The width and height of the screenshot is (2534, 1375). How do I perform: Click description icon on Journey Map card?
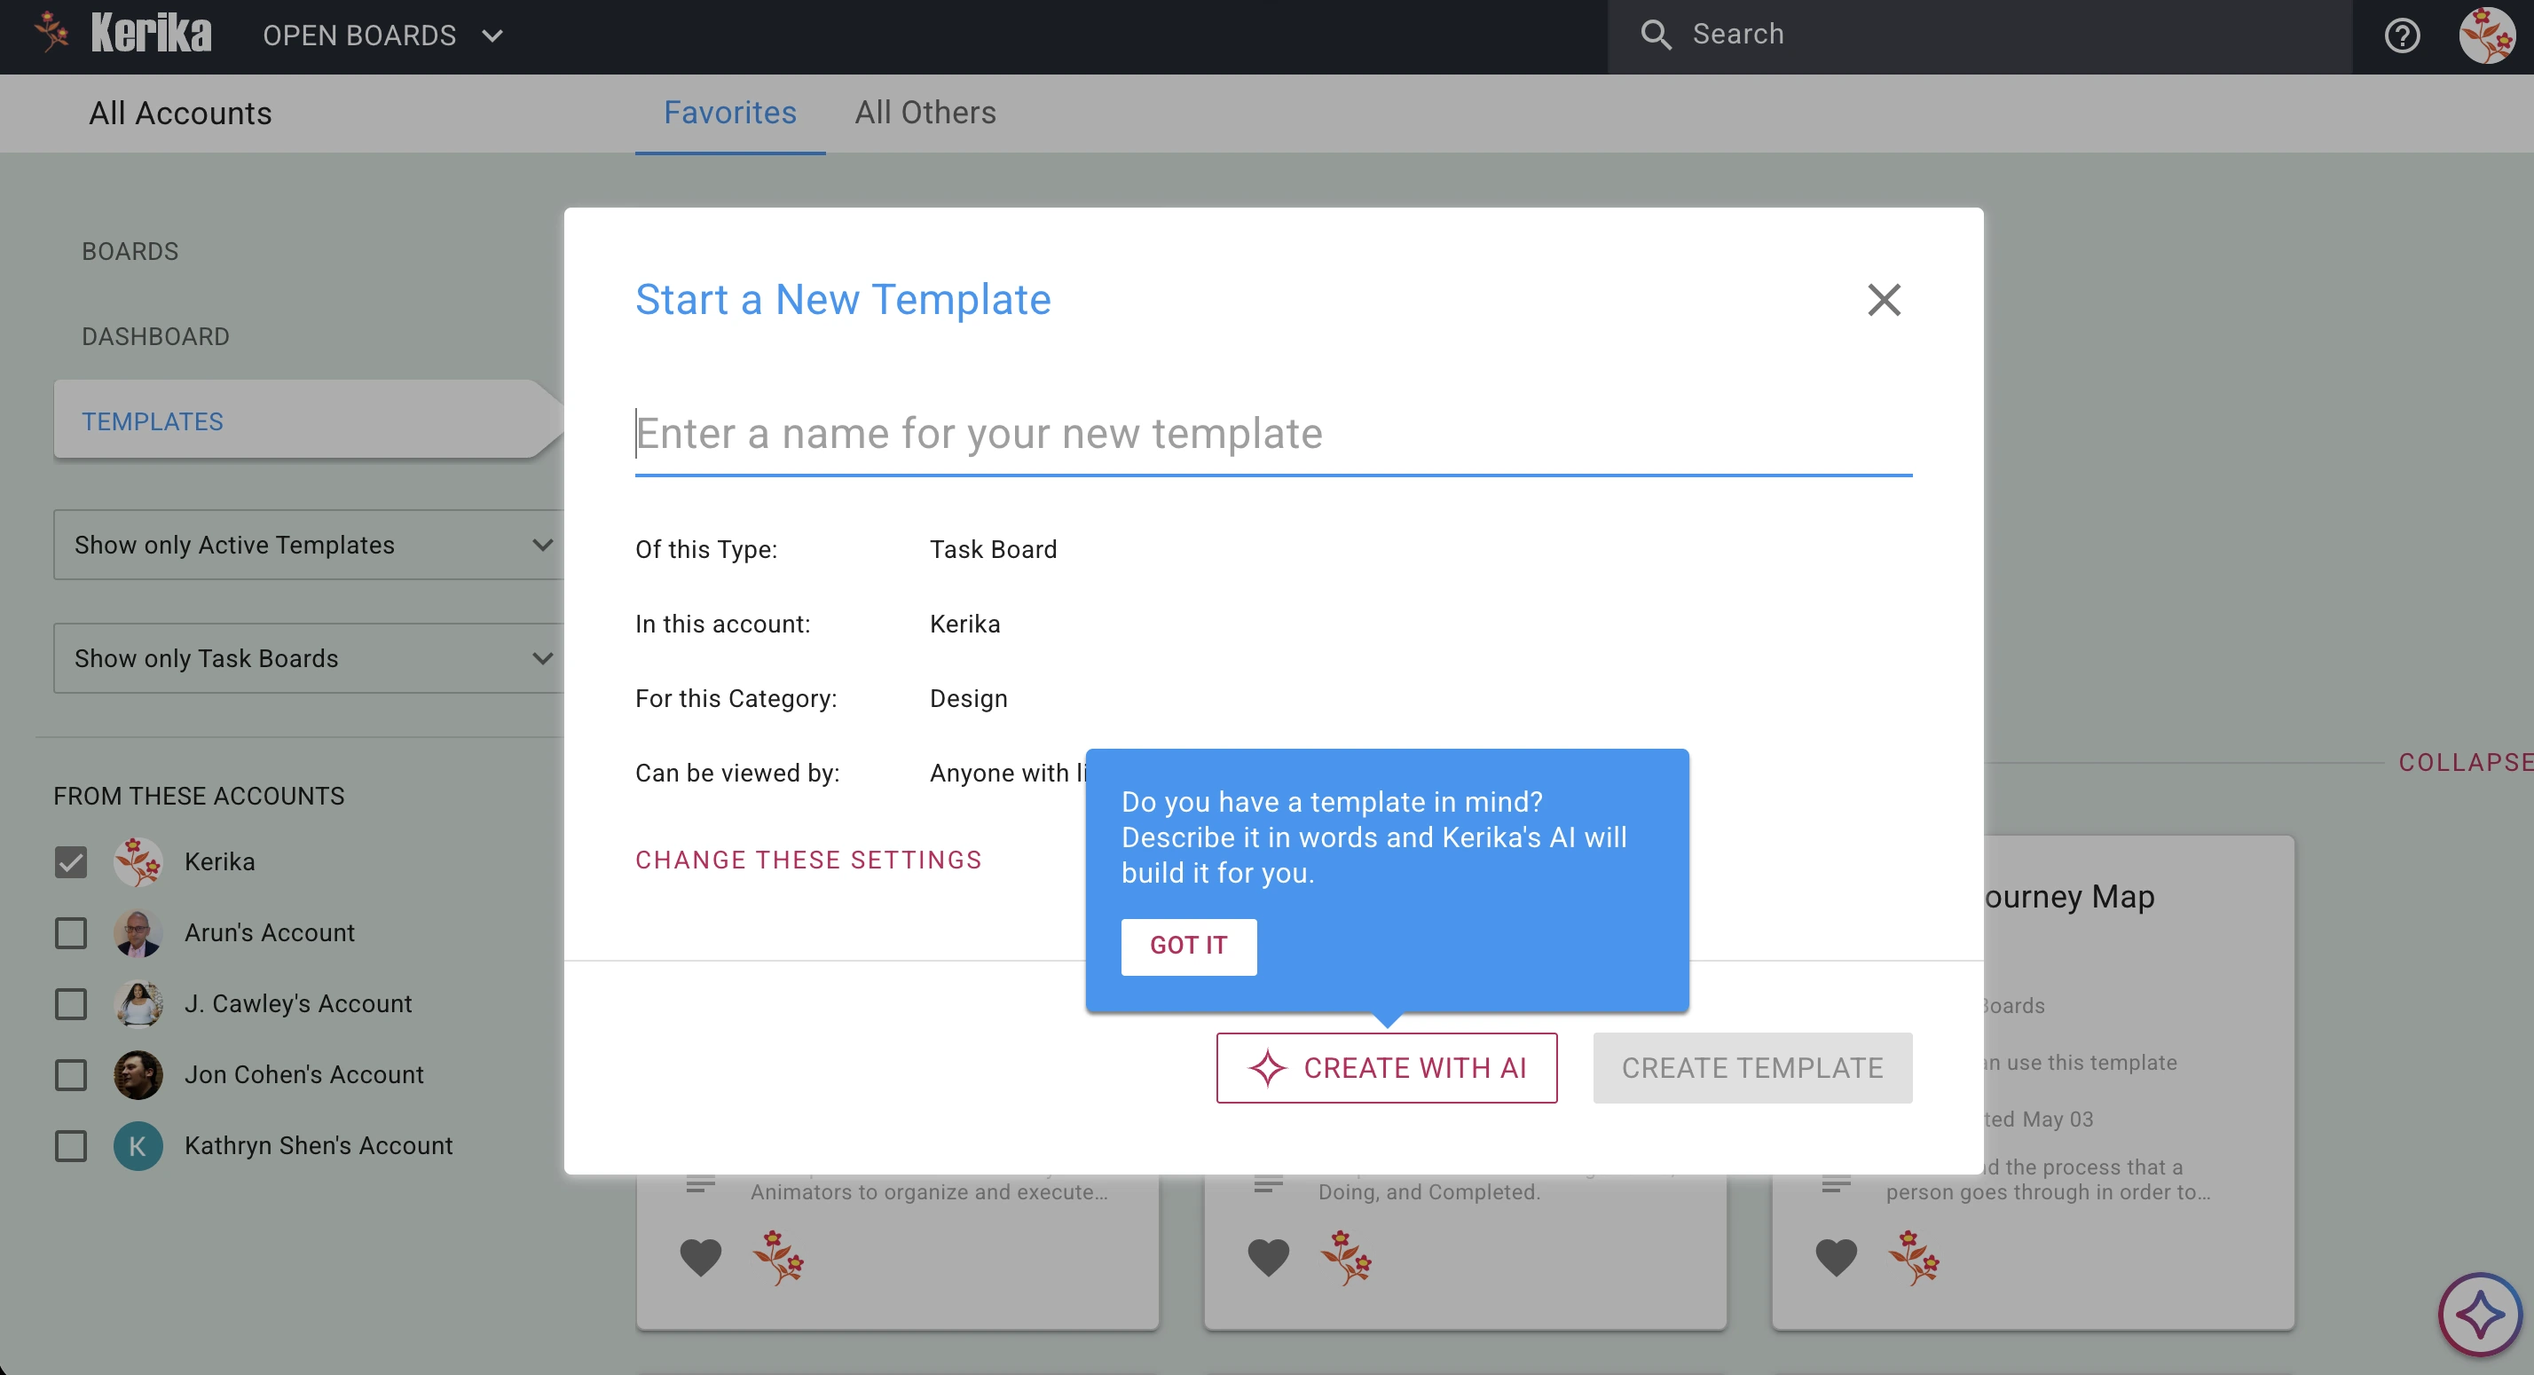point(1836,1184)
